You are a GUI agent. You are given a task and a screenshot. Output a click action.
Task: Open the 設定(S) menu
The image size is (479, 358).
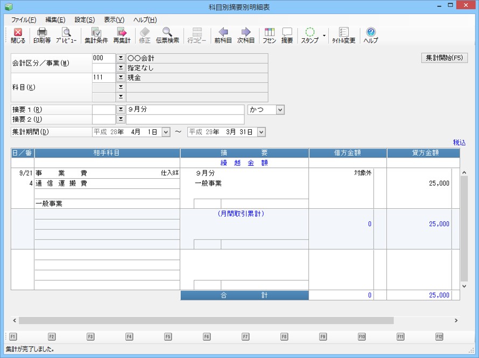[84, 20]
